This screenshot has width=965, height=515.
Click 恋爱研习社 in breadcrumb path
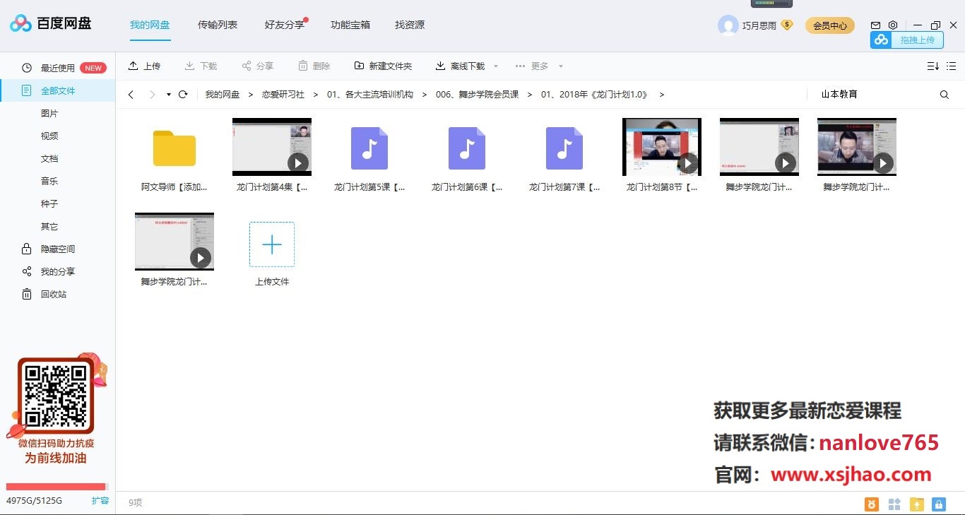click(283, 95)
